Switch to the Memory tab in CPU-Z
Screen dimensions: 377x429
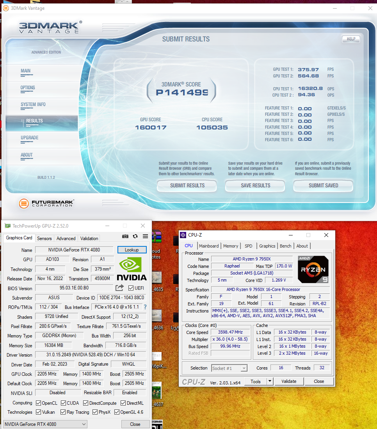(x=231, y=246)
